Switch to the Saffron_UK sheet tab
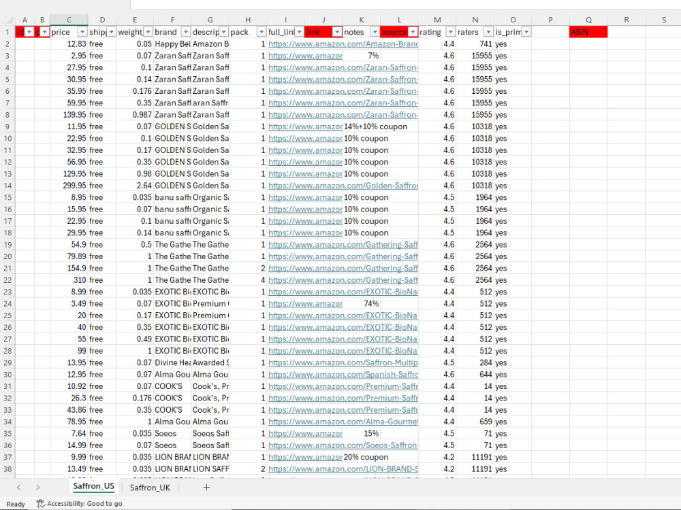681x510 pixels. tap(150, 488)
